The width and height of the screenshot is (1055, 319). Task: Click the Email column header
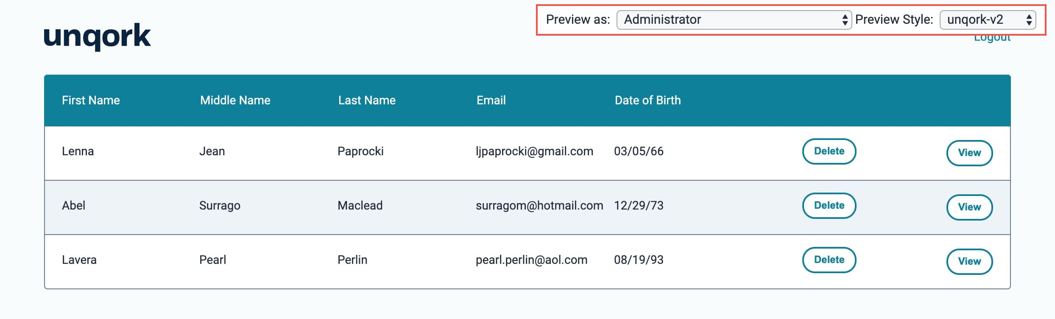click(491, 100)
